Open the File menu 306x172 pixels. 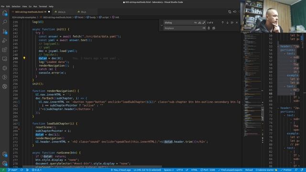2,6
